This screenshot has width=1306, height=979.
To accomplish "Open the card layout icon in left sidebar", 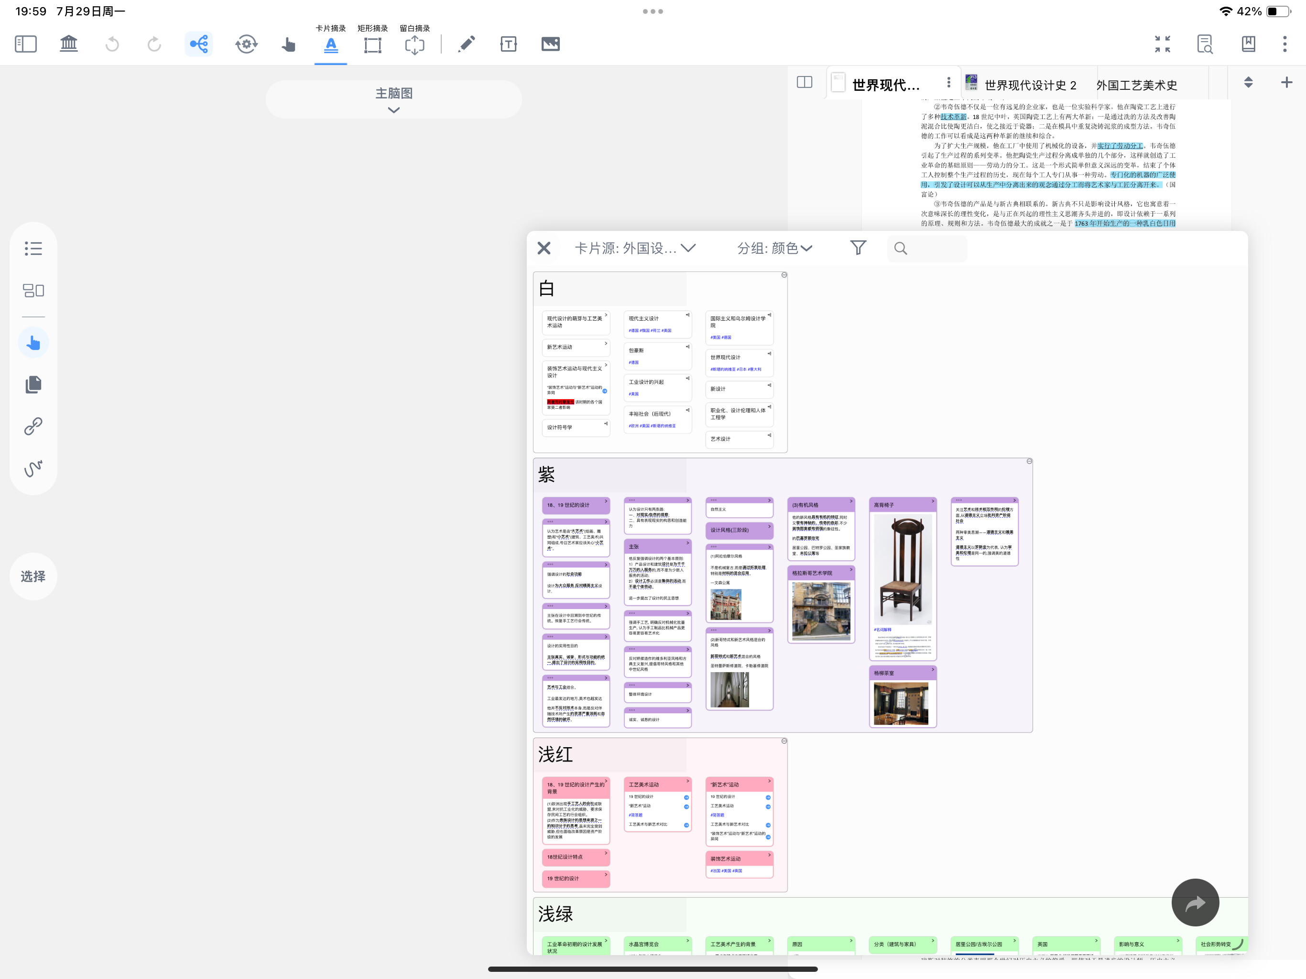I will 33,291.
